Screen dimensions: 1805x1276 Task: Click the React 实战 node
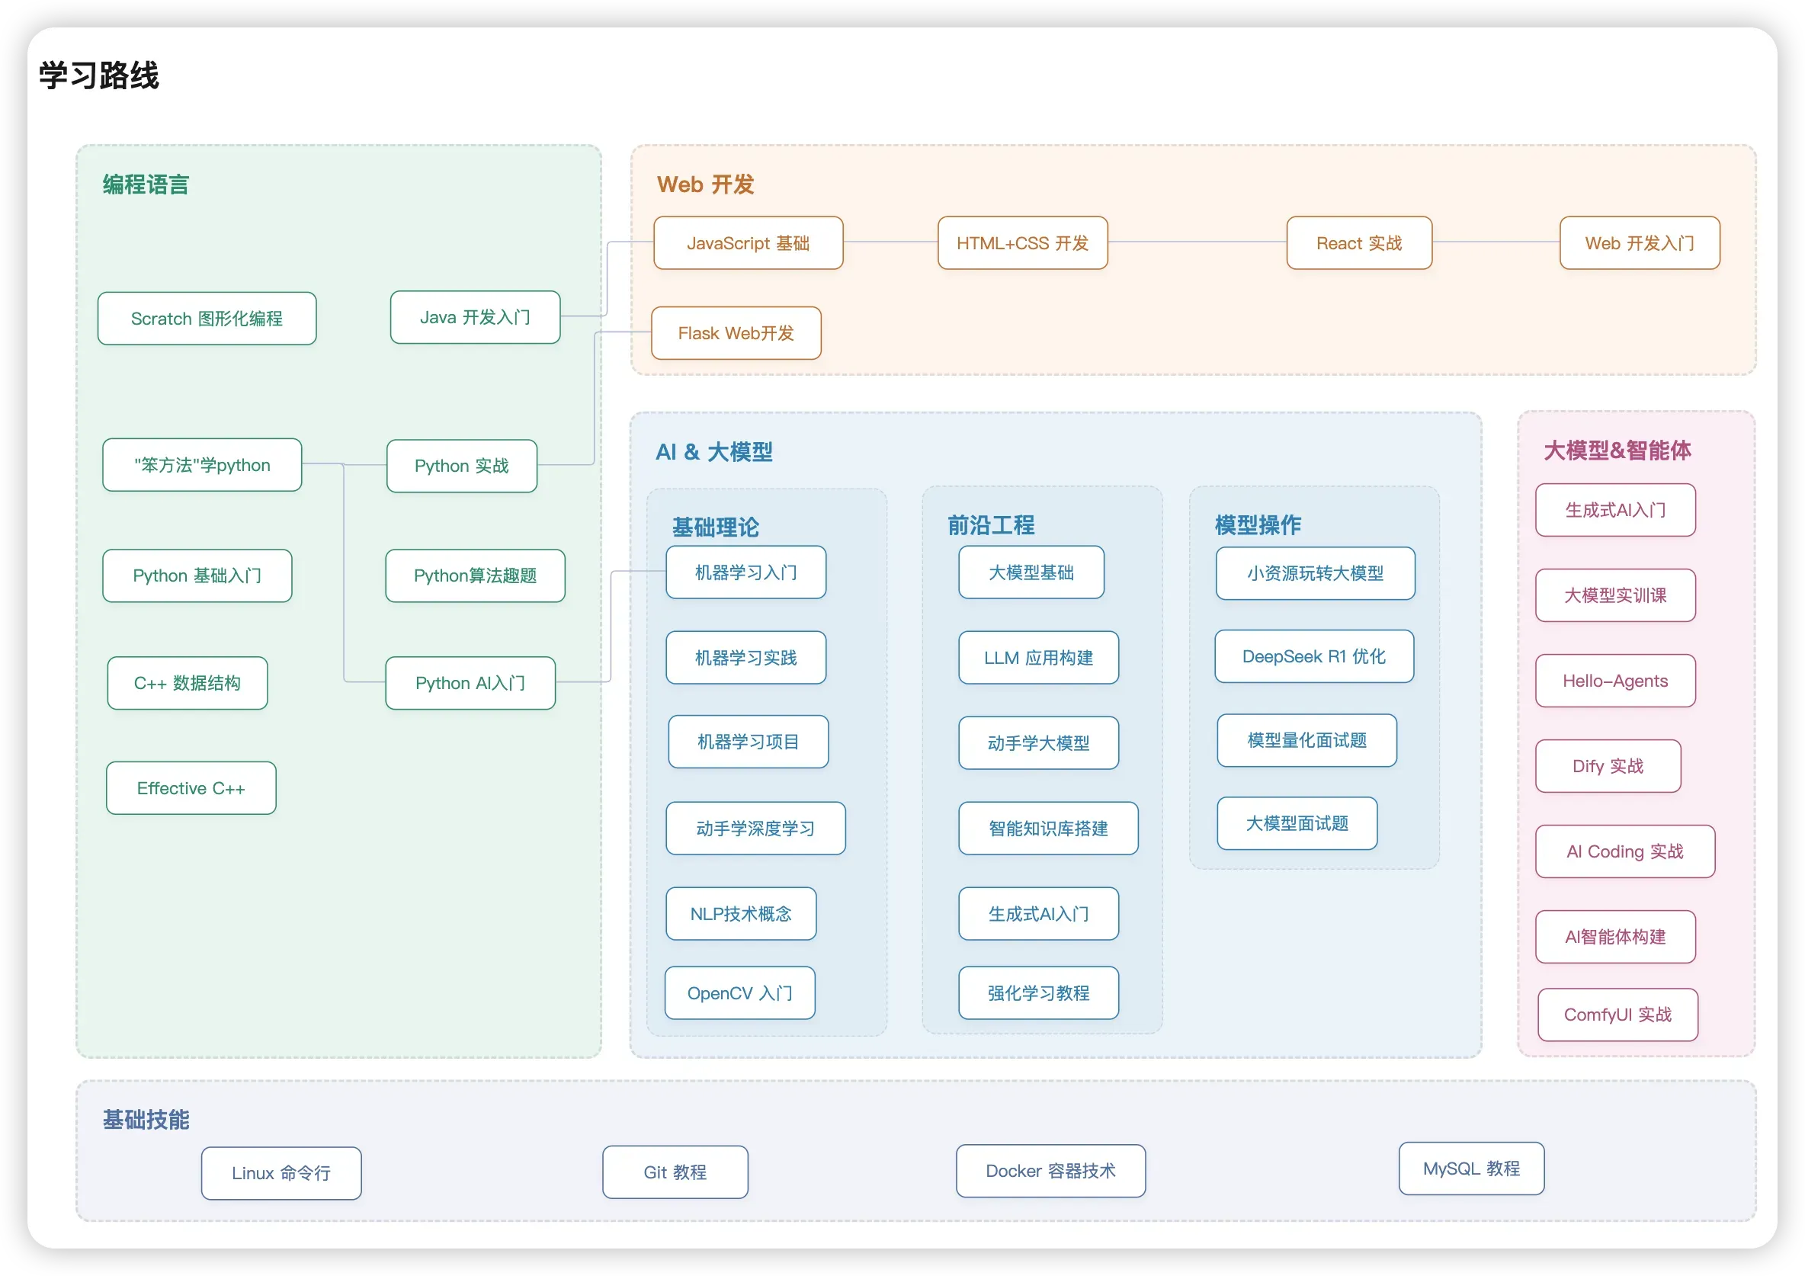point(1358,243)
